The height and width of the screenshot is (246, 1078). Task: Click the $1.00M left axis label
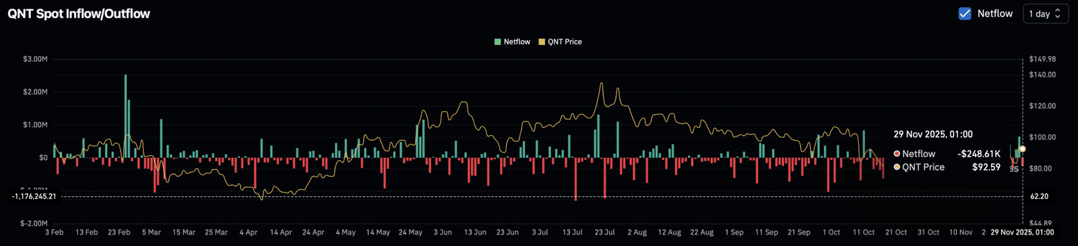click(35, 125)
